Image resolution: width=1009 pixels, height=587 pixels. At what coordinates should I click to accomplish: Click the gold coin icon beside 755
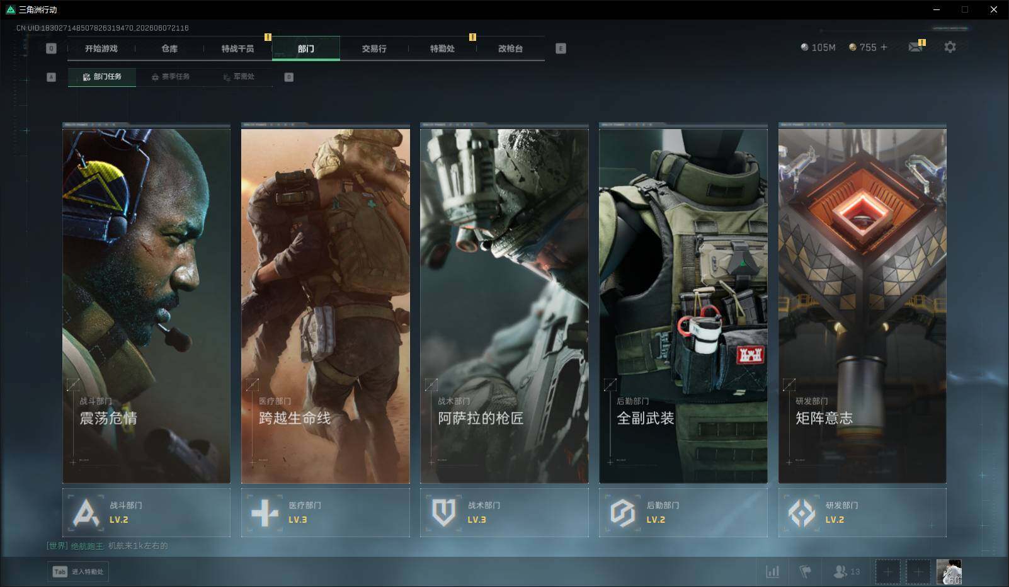pyautogui.click(x=853, y=47)
